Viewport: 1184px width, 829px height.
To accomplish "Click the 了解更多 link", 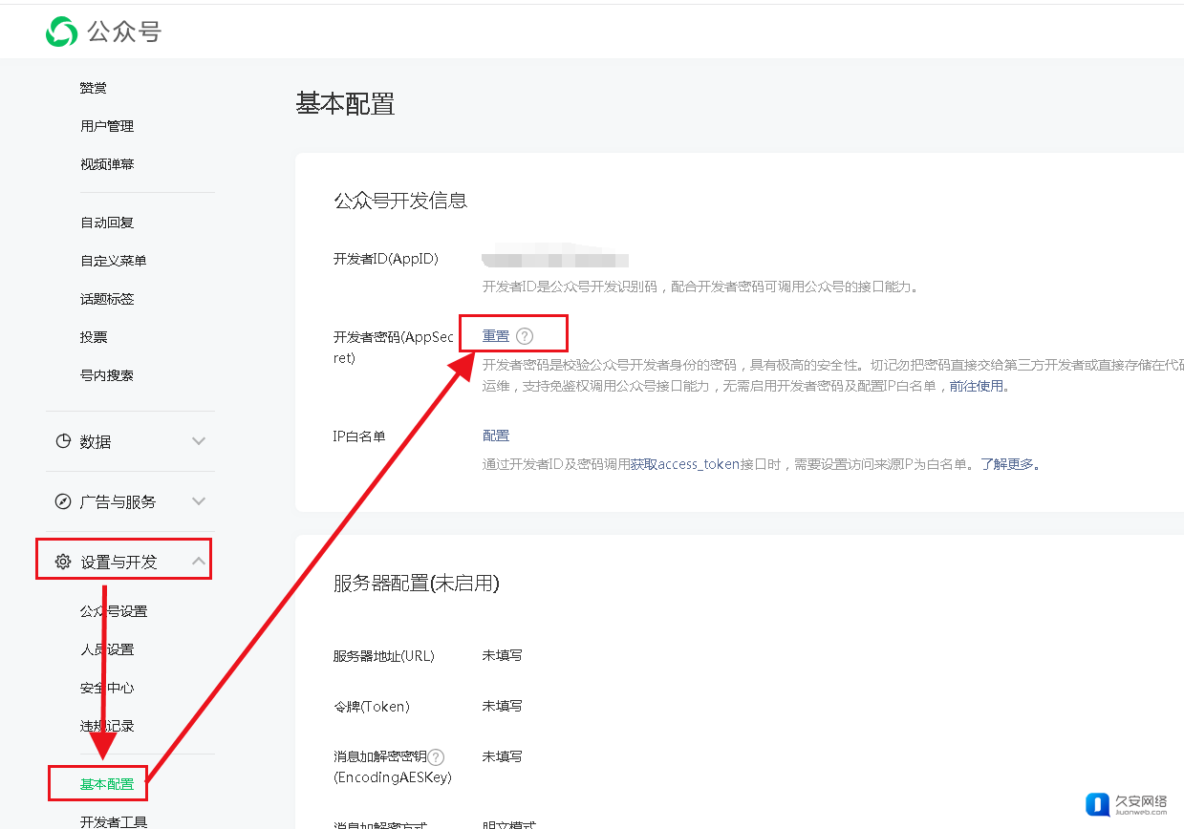I will (x=1006, y=464).
